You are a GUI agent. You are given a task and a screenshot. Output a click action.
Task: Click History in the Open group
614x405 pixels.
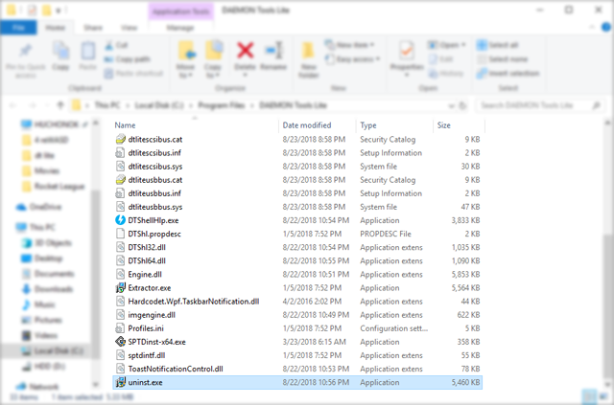click(x=446, y=73)
